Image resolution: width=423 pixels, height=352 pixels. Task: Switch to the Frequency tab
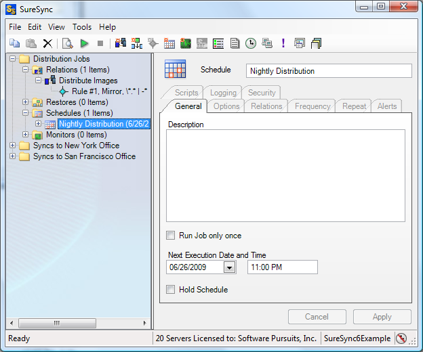coord(313,106)
